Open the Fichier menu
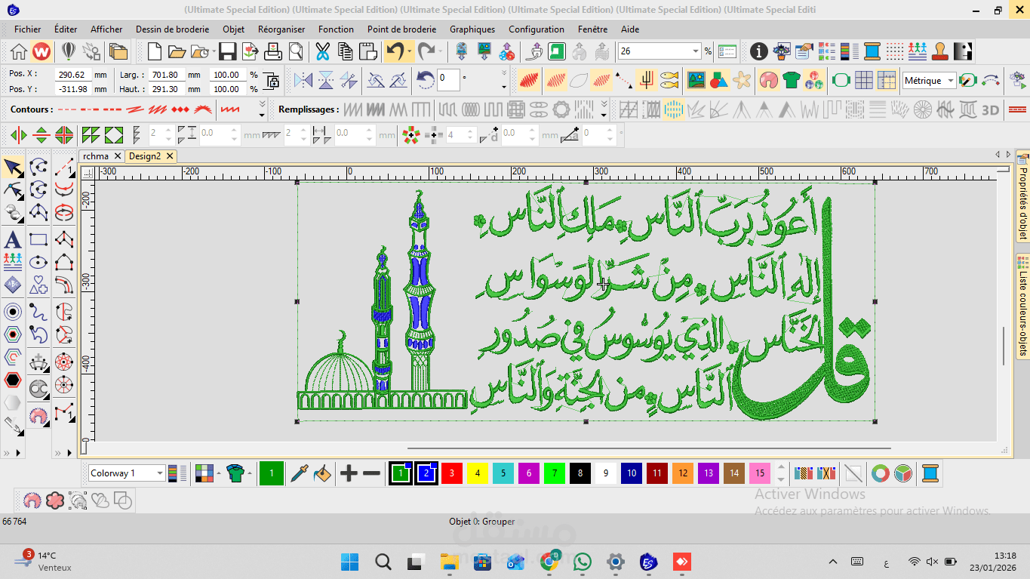 pos(27,29)
